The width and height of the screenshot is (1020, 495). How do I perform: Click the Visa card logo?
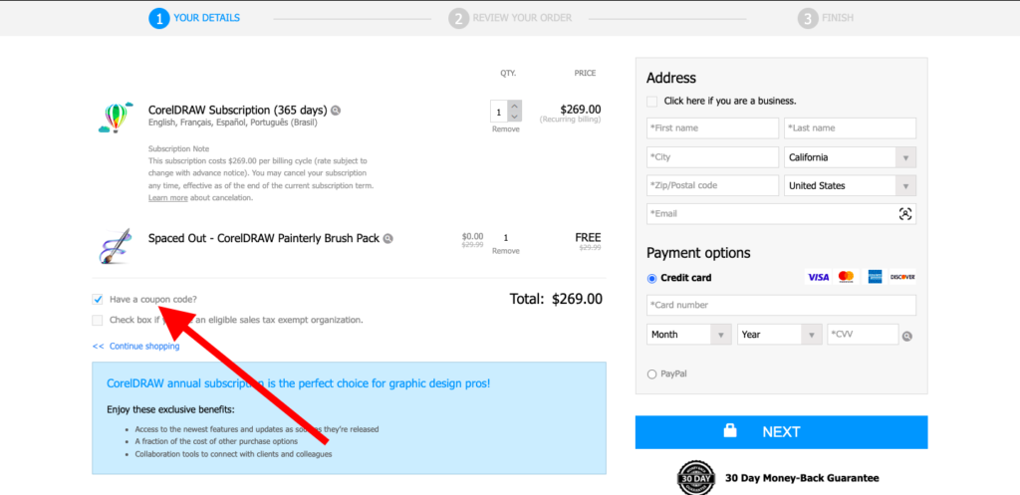(x=818, y=277)
